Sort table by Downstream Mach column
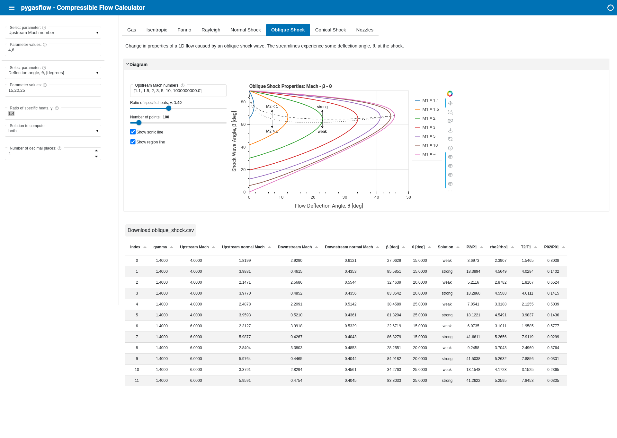 click(295, 247)
